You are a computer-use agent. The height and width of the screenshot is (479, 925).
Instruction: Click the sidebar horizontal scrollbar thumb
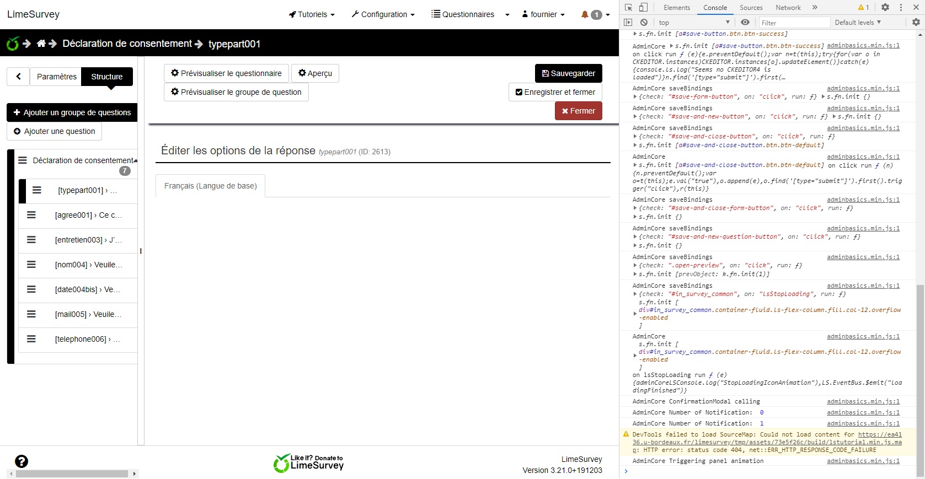click(72, 473)
